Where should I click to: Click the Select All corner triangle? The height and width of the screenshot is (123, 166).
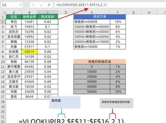coord(4,13)
